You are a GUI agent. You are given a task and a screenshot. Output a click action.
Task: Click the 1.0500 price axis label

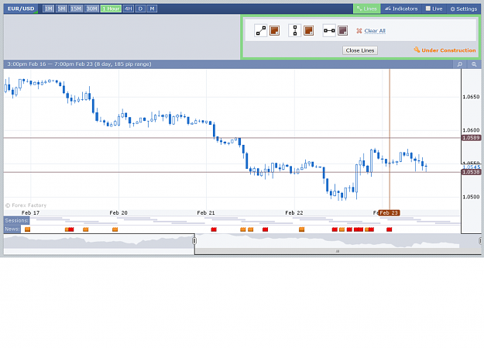pos(471,197)
